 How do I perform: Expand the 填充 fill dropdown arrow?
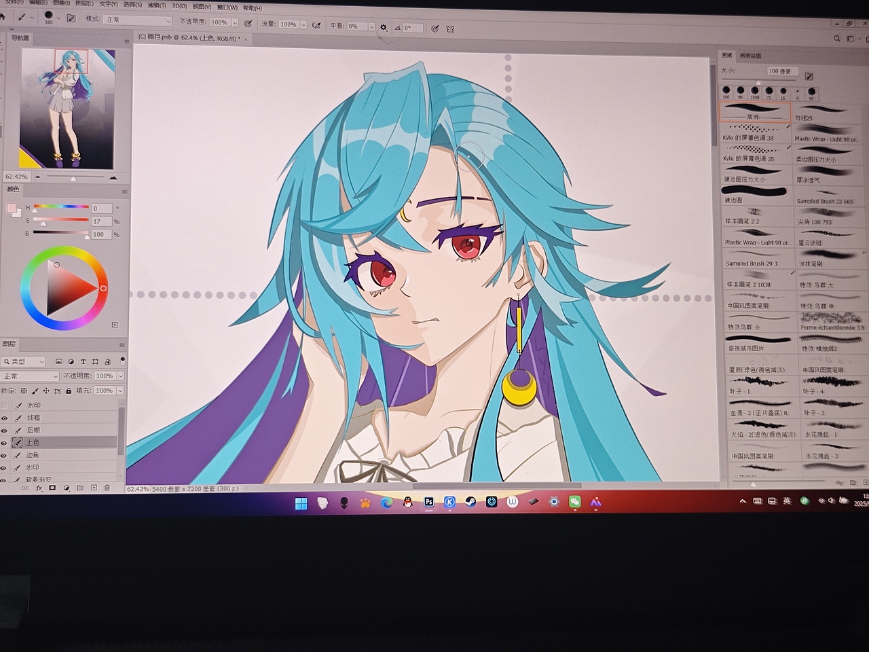click(x=120, y=391)
